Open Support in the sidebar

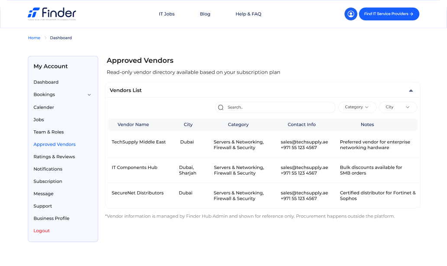[x=42, y=206]
